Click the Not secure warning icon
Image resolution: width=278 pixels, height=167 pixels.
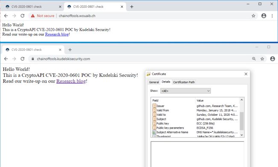[x=33, y=16]
